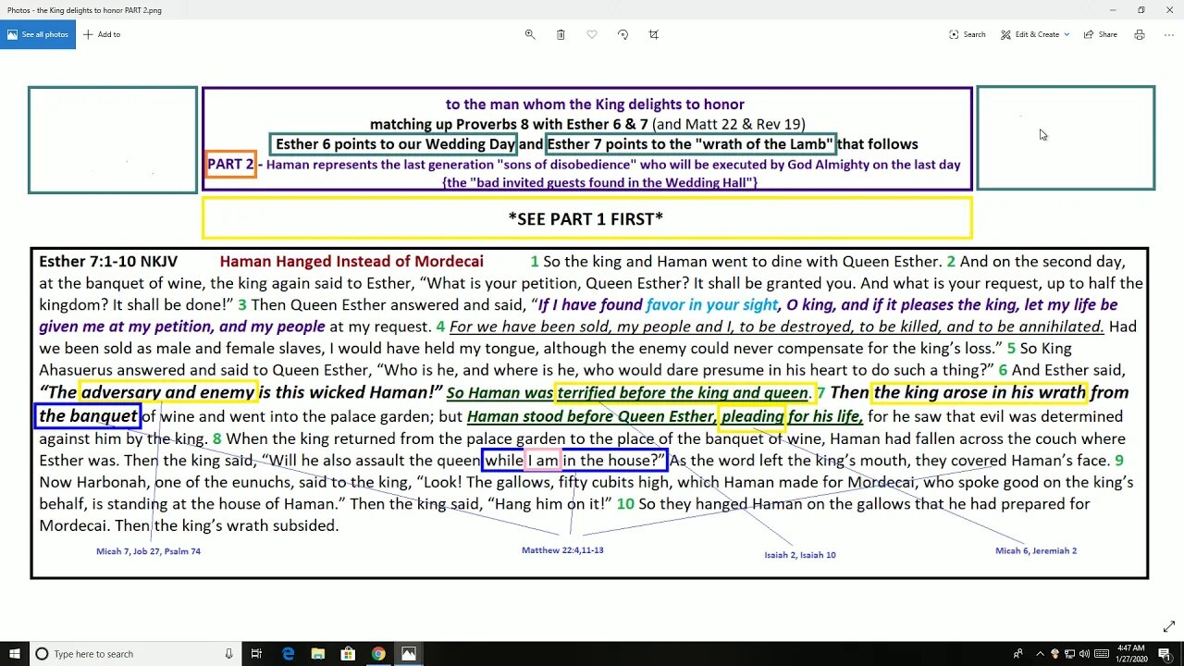Add photo to favorites with heart icon

pos(592,34)
